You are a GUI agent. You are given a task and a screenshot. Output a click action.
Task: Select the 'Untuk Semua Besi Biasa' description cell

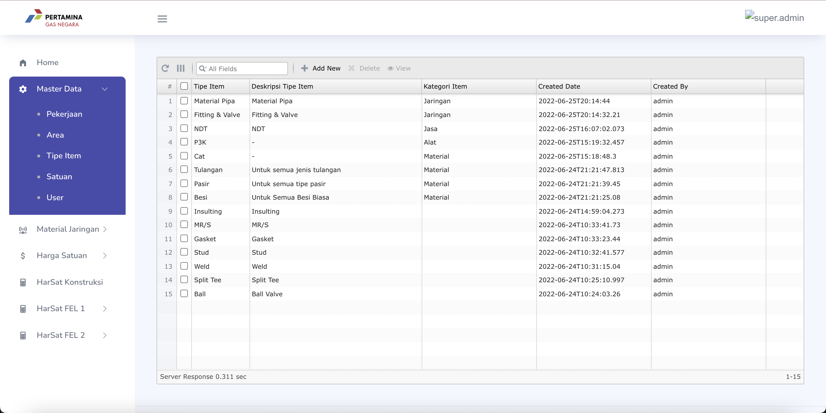[x=335, y=198]
